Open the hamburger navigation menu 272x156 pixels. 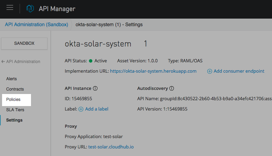coord(10,8)
